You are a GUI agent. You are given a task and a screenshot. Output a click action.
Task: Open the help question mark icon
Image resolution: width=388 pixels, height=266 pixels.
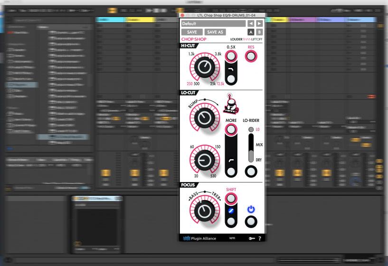pos(259,238)
